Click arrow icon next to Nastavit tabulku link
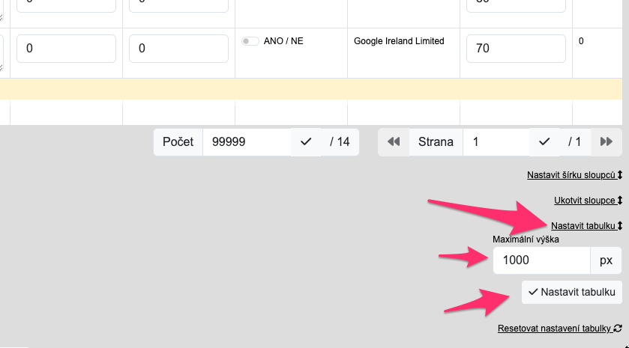The image size is (629, 348). (x=620, y=226)
